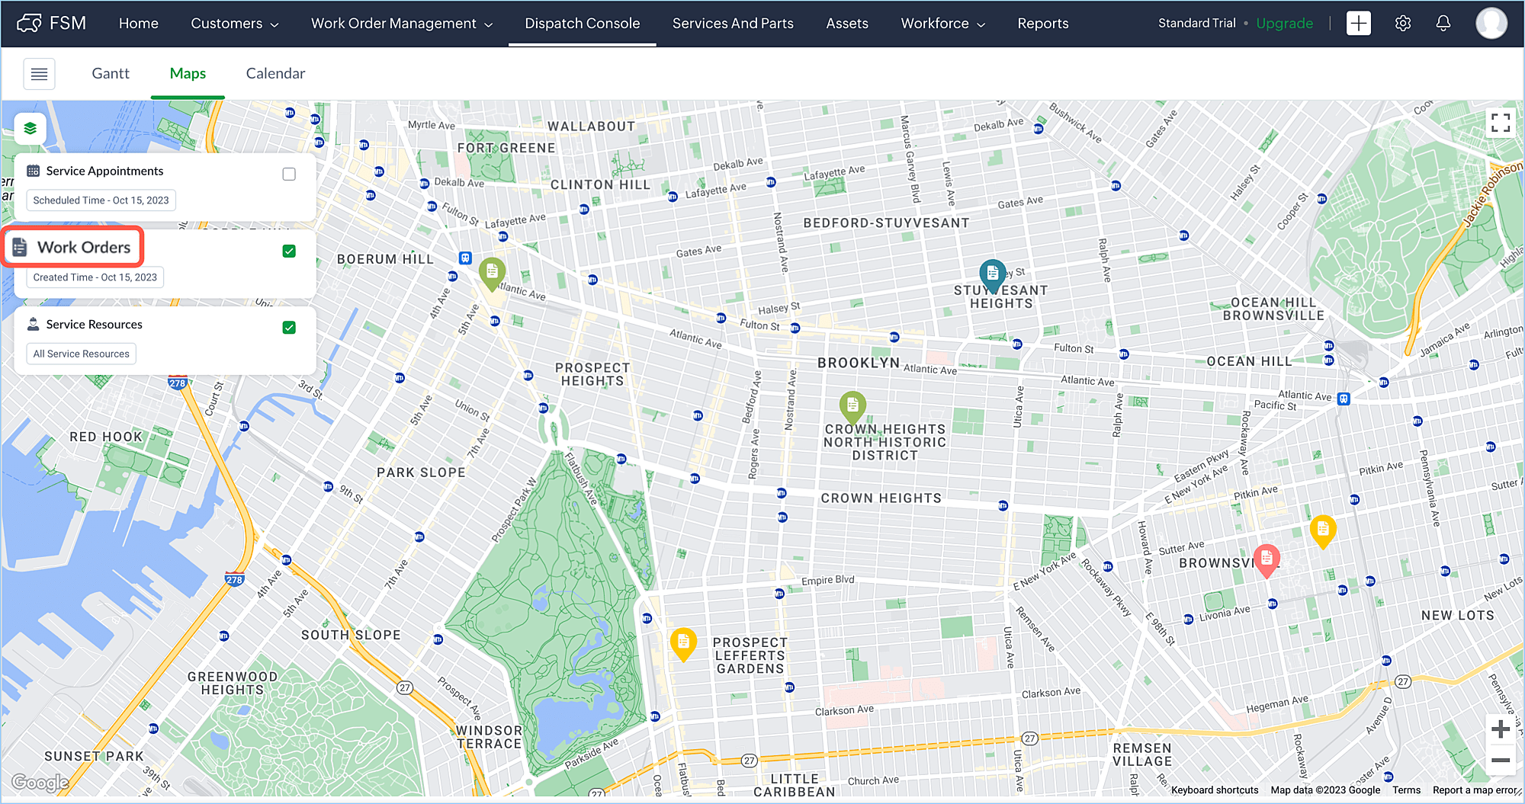Click the Red Hook map label
The image size is (1525, 804).
[x=106, y=437]
